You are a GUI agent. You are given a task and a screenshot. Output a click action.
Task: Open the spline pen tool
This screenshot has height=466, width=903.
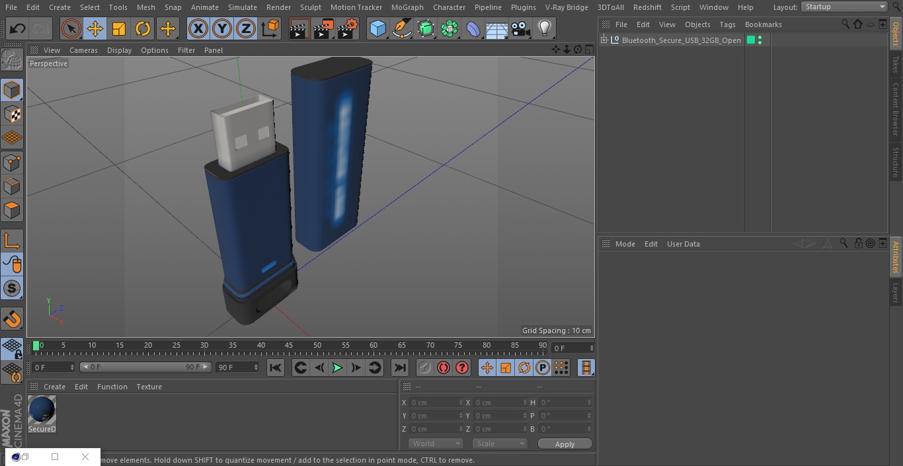pos(401,28)
